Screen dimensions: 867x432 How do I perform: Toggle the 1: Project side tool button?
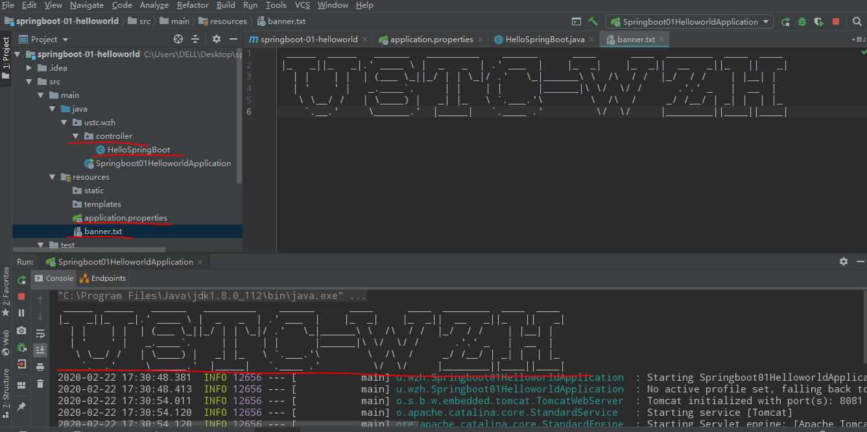click(6, 58)
